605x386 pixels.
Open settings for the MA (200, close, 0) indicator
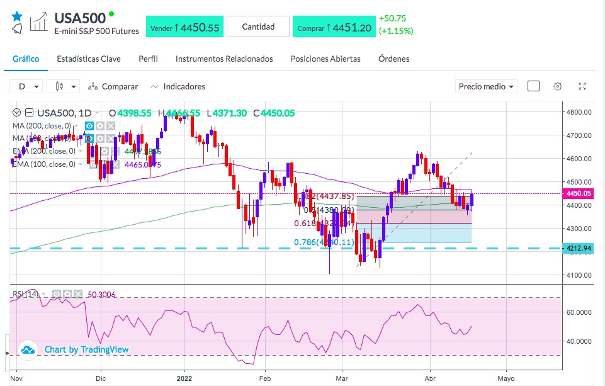[100, 126]
